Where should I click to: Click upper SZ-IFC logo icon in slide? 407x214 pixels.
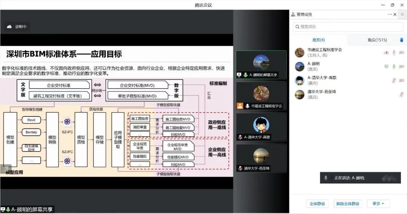67,121
